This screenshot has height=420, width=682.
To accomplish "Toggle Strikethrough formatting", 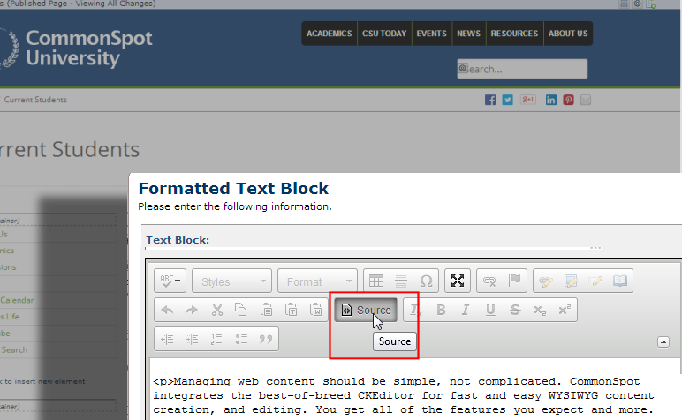I will pos(515,310).
